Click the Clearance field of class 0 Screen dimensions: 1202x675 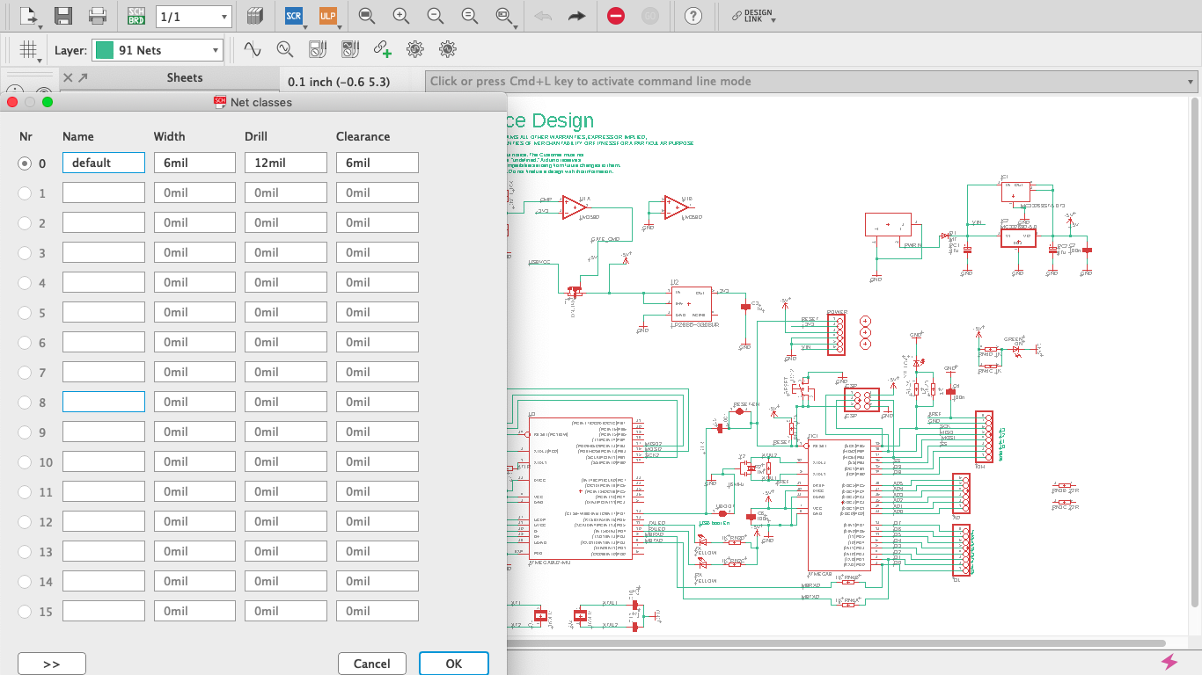(x=377, y=163)
